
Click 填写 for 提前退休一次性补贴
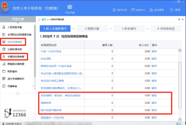pyautogui.click(x=154, y=118)
